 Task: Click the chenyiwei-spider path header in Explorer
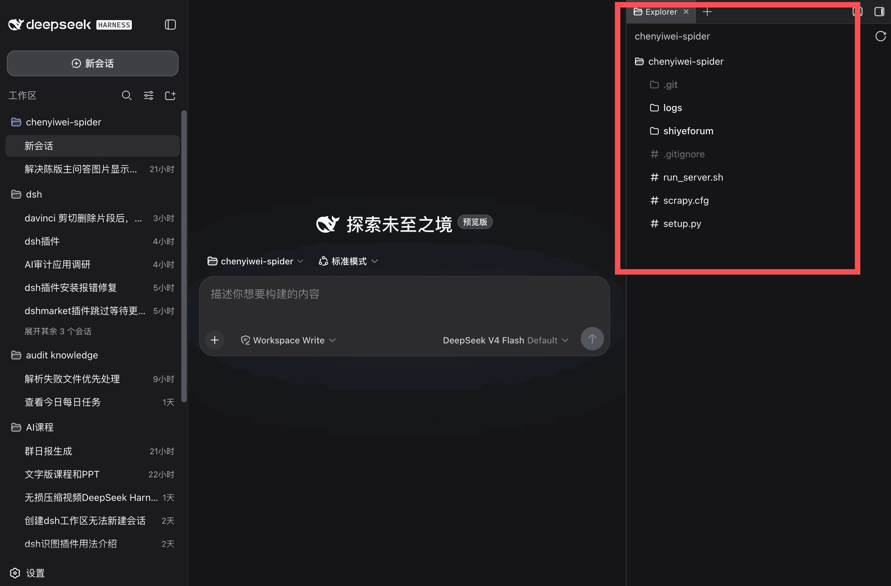(x=672, y=36)
